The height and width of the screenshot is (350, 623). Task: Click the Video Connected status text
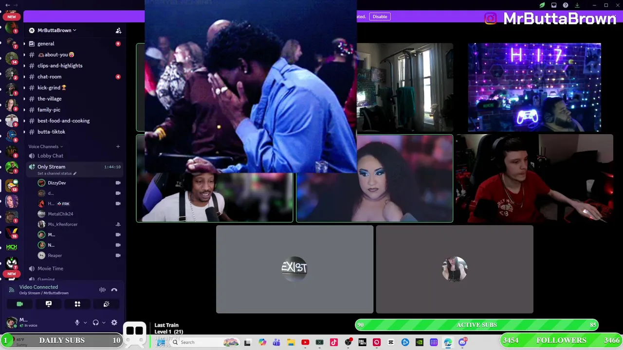click(x=38, y=287)
